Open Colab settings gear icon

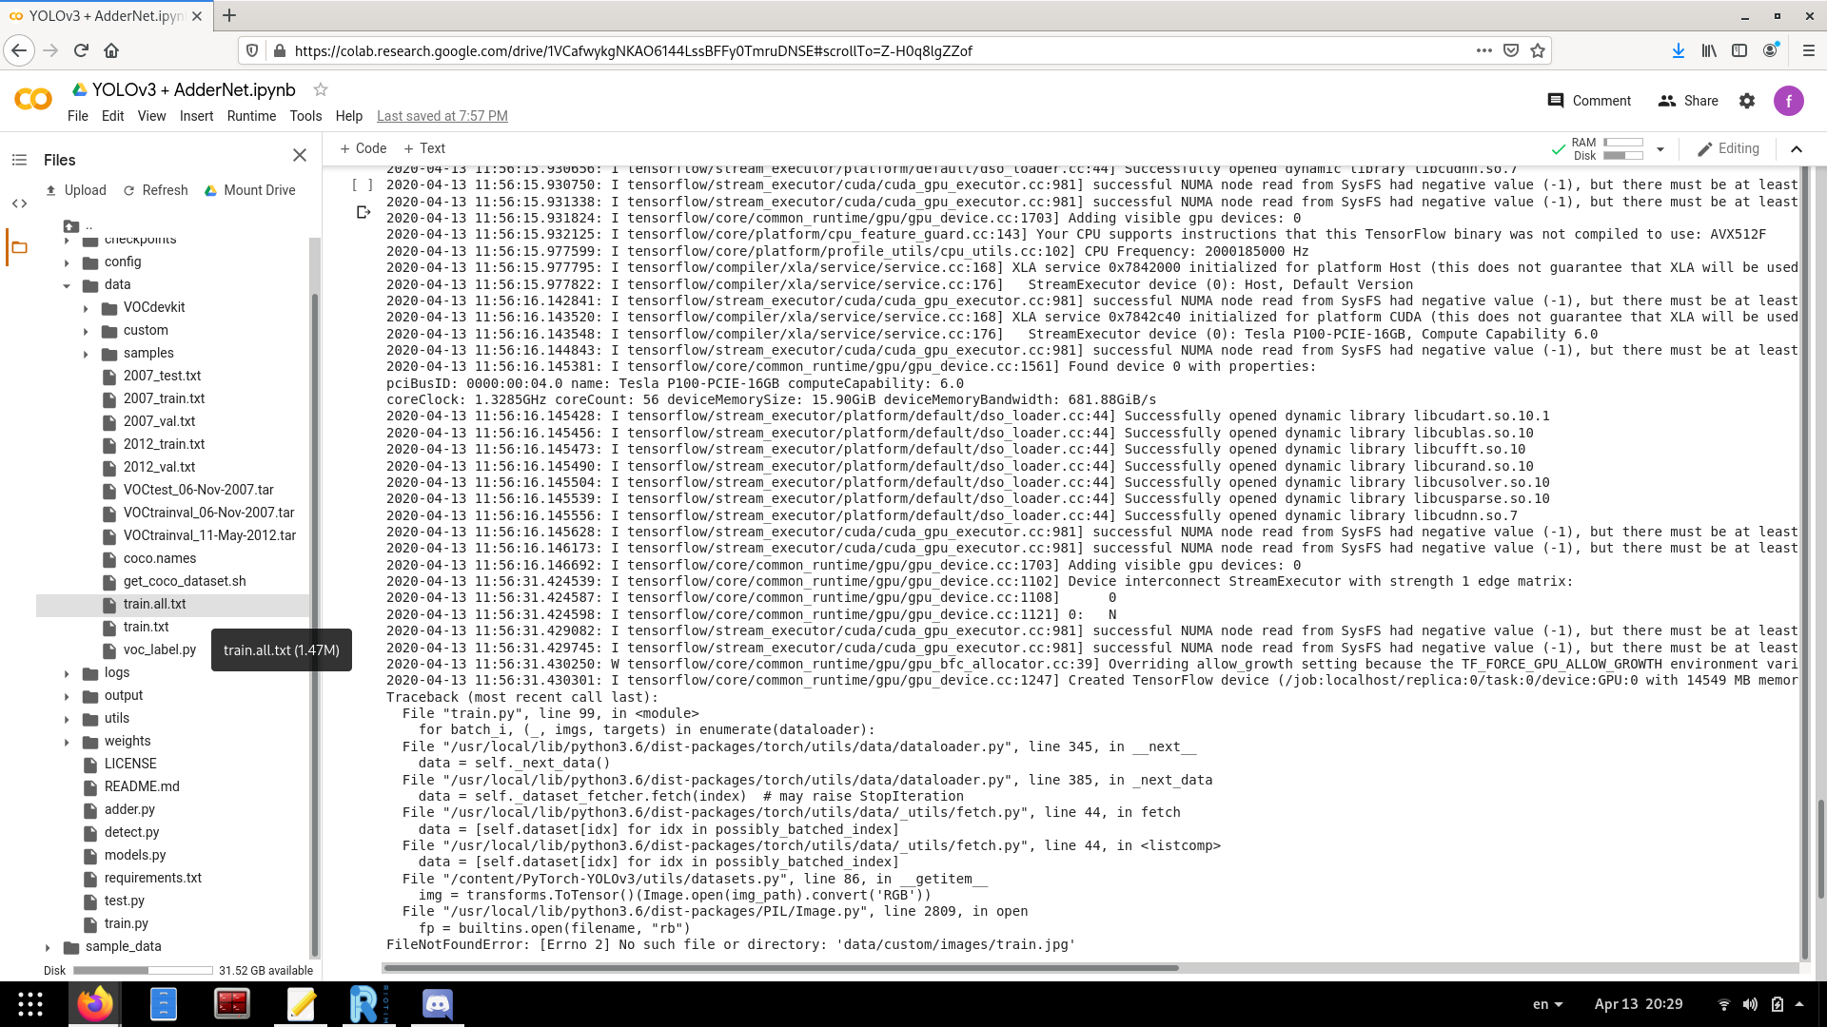pos(1747,101)
